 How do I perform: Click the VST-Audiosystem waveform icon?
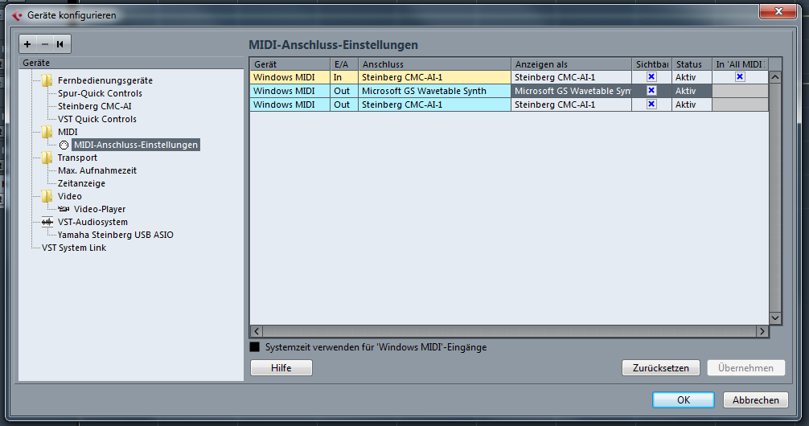[x=47, y=223]
